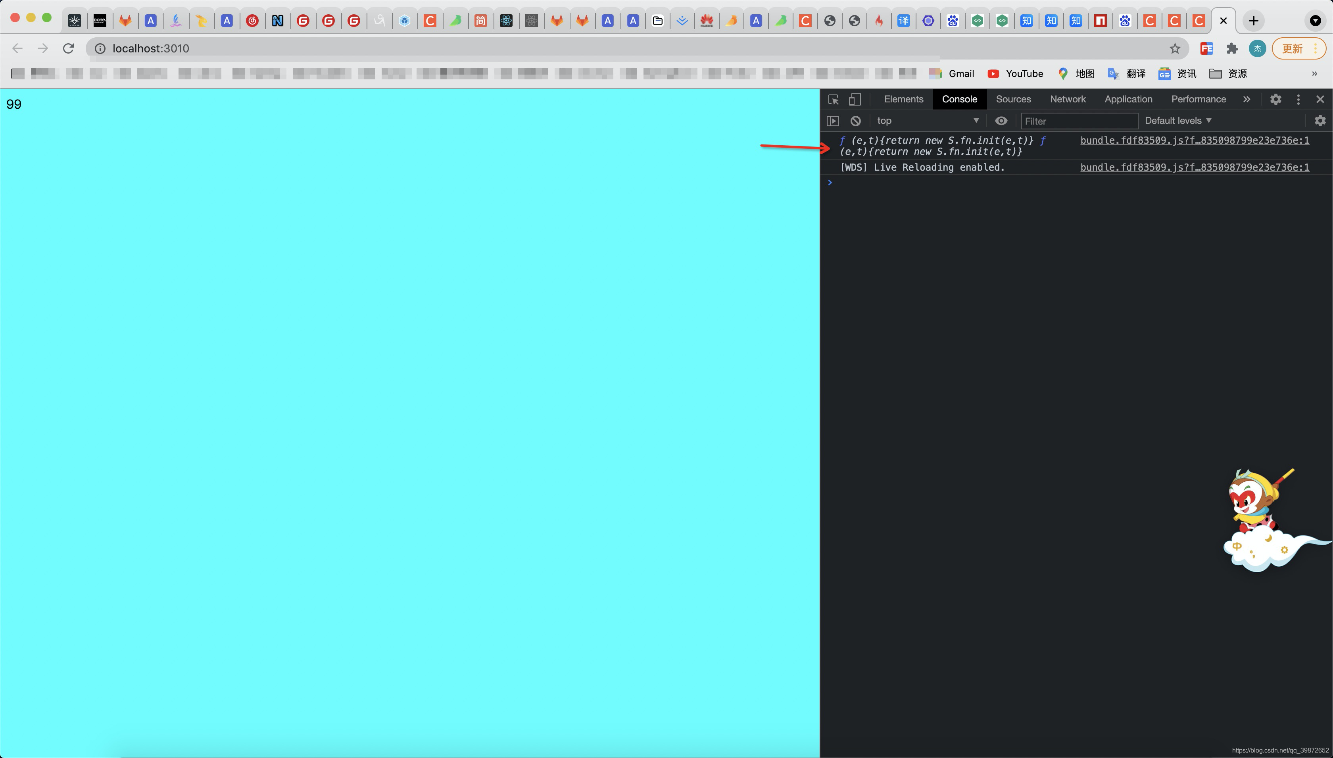This screenshot has width=1333, height=758.
Task: Focus the console Filter field
Action: coord(1079,121)
